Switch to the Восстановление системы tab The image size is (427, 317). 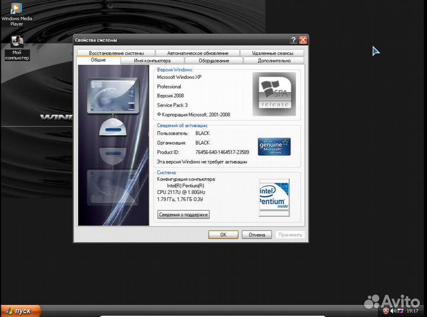116,53
